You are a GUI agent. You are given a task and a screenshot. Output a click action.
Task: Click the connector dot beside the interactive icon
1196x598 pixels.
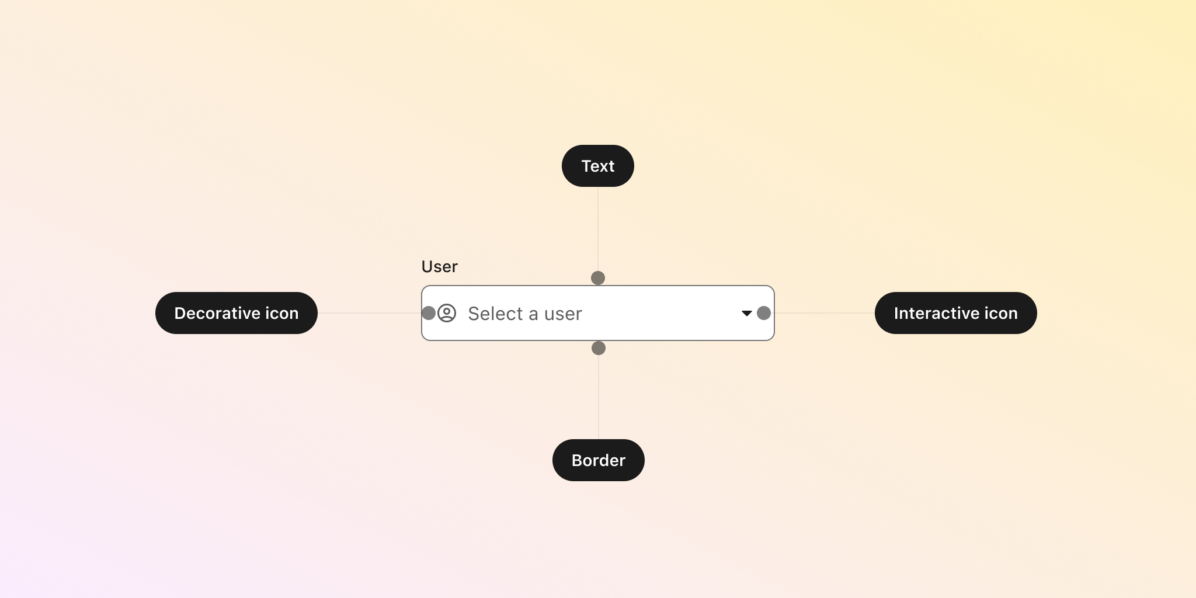(x=764, y=314)
